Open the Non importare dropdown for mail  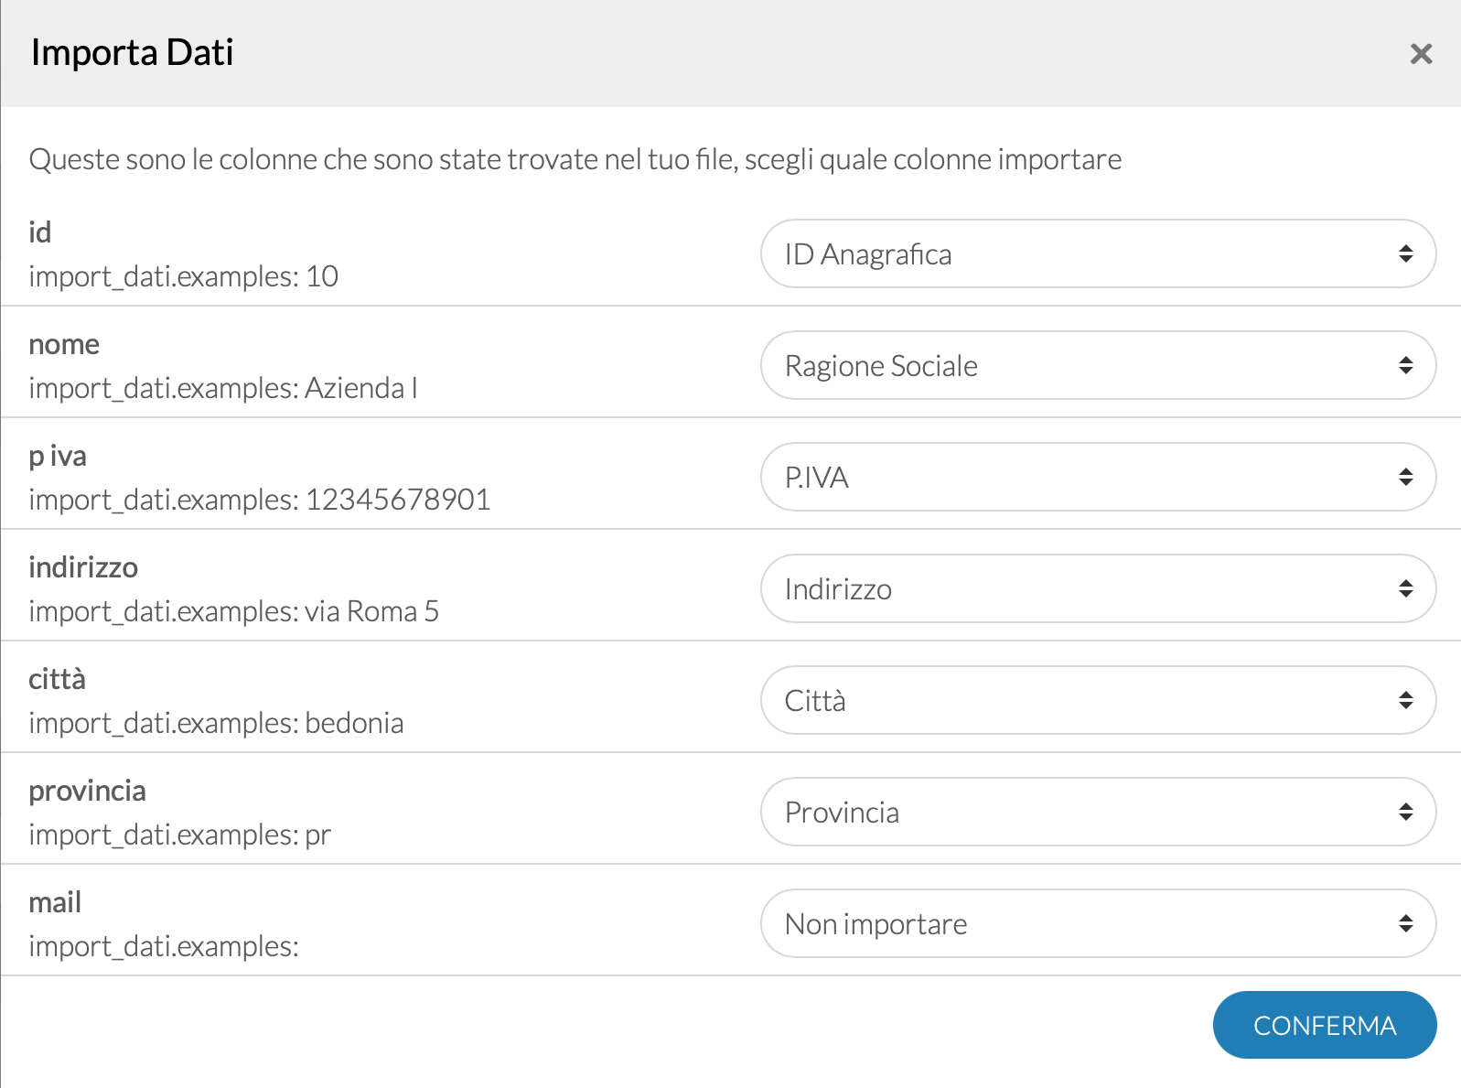coord(1098,923)
